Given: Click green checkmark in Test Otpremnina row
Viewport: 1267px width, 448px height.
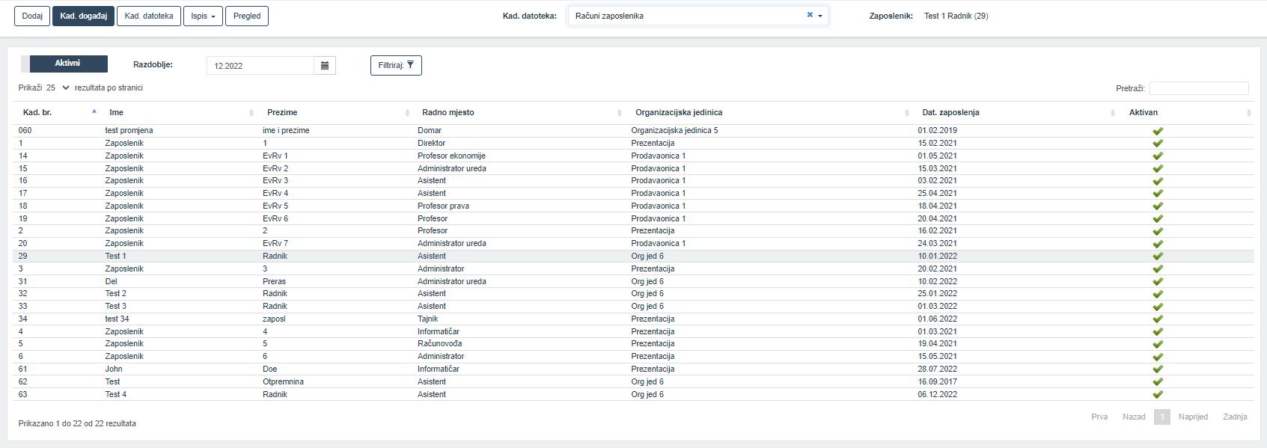Looking at the screenshot, I should tap(1158, 382).
